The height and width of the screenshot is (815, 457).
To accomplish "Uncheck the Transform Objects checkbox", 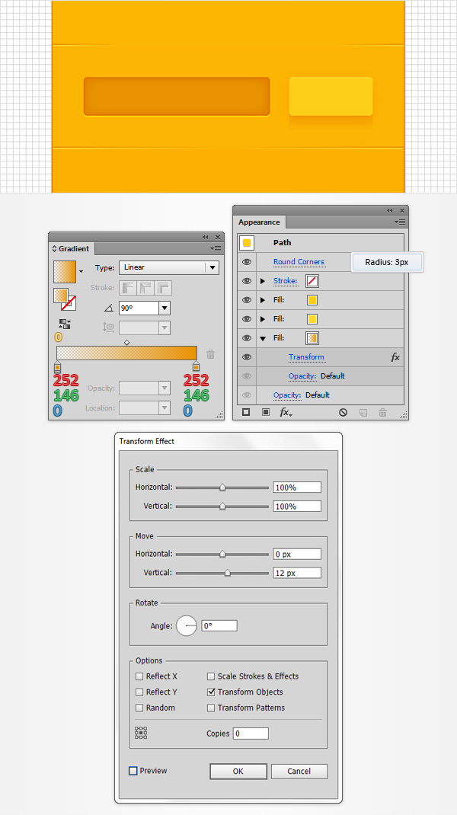I will [212, 692].
